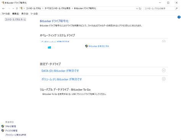Open プライバシーに関する声明 link
The height and width of the screenshot is (140, 181).
click(x=16, y=135)
